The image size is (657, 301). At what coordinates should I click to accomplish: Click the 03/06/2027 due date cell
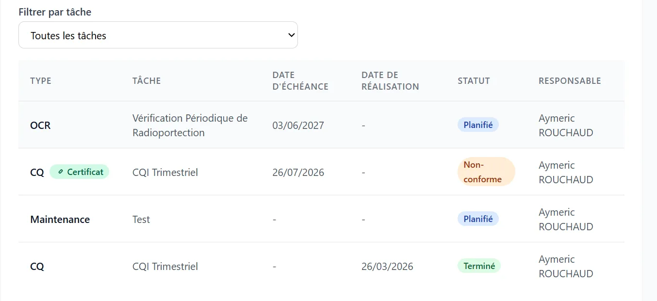point(298,125)
